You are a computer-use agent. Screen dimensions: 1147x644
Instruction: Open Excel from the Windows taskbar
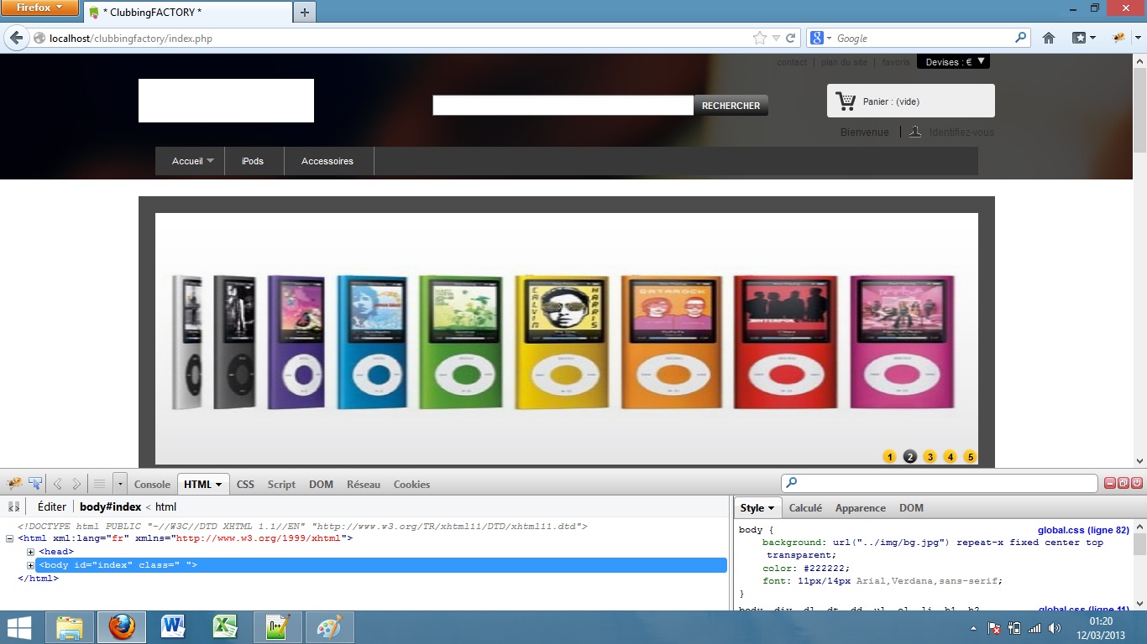pos(226,626)
